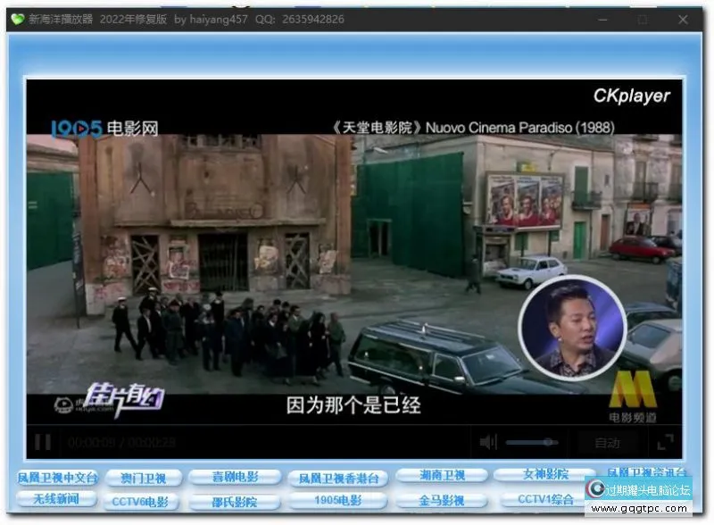Play 凤凰卫视香港台 channel

(338, 478)
